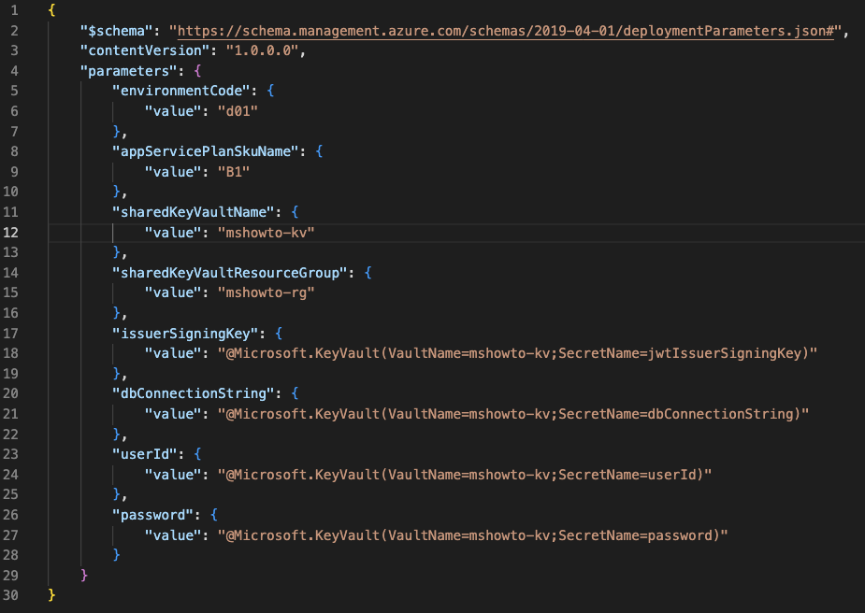Click the opening pink brace after "parameters"

point(197,71)
